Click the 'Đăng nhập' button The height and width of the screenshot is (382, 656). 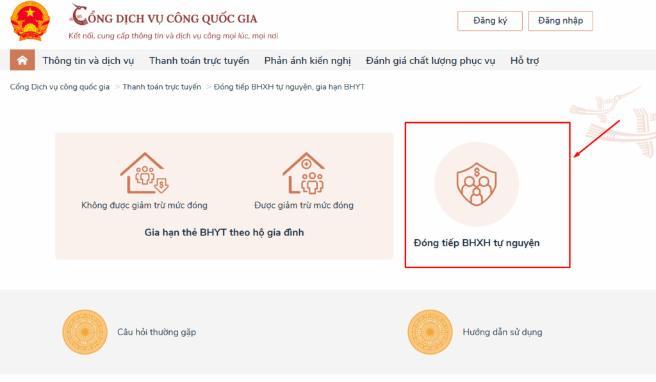[560, 20]
